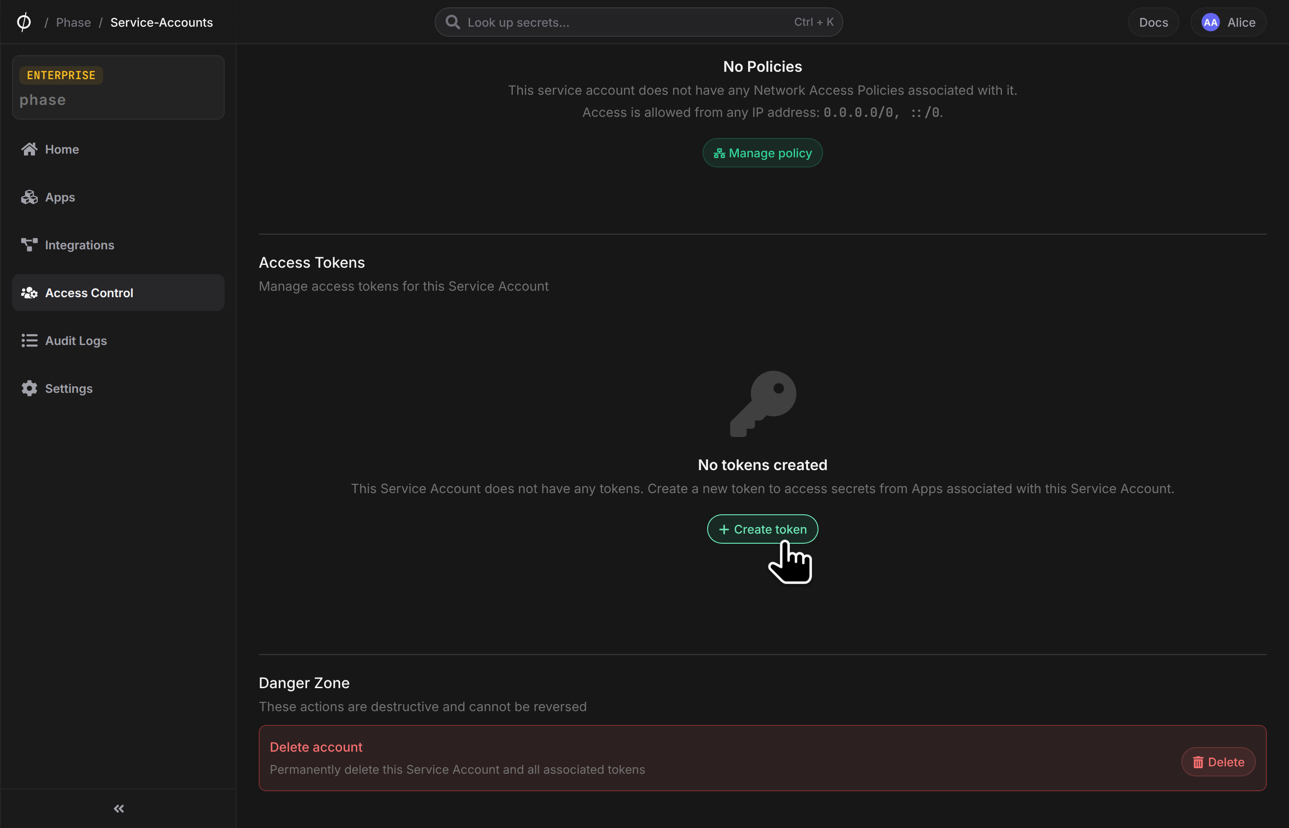
Task: Focus the Look up secrets search field
Action: 638,22
